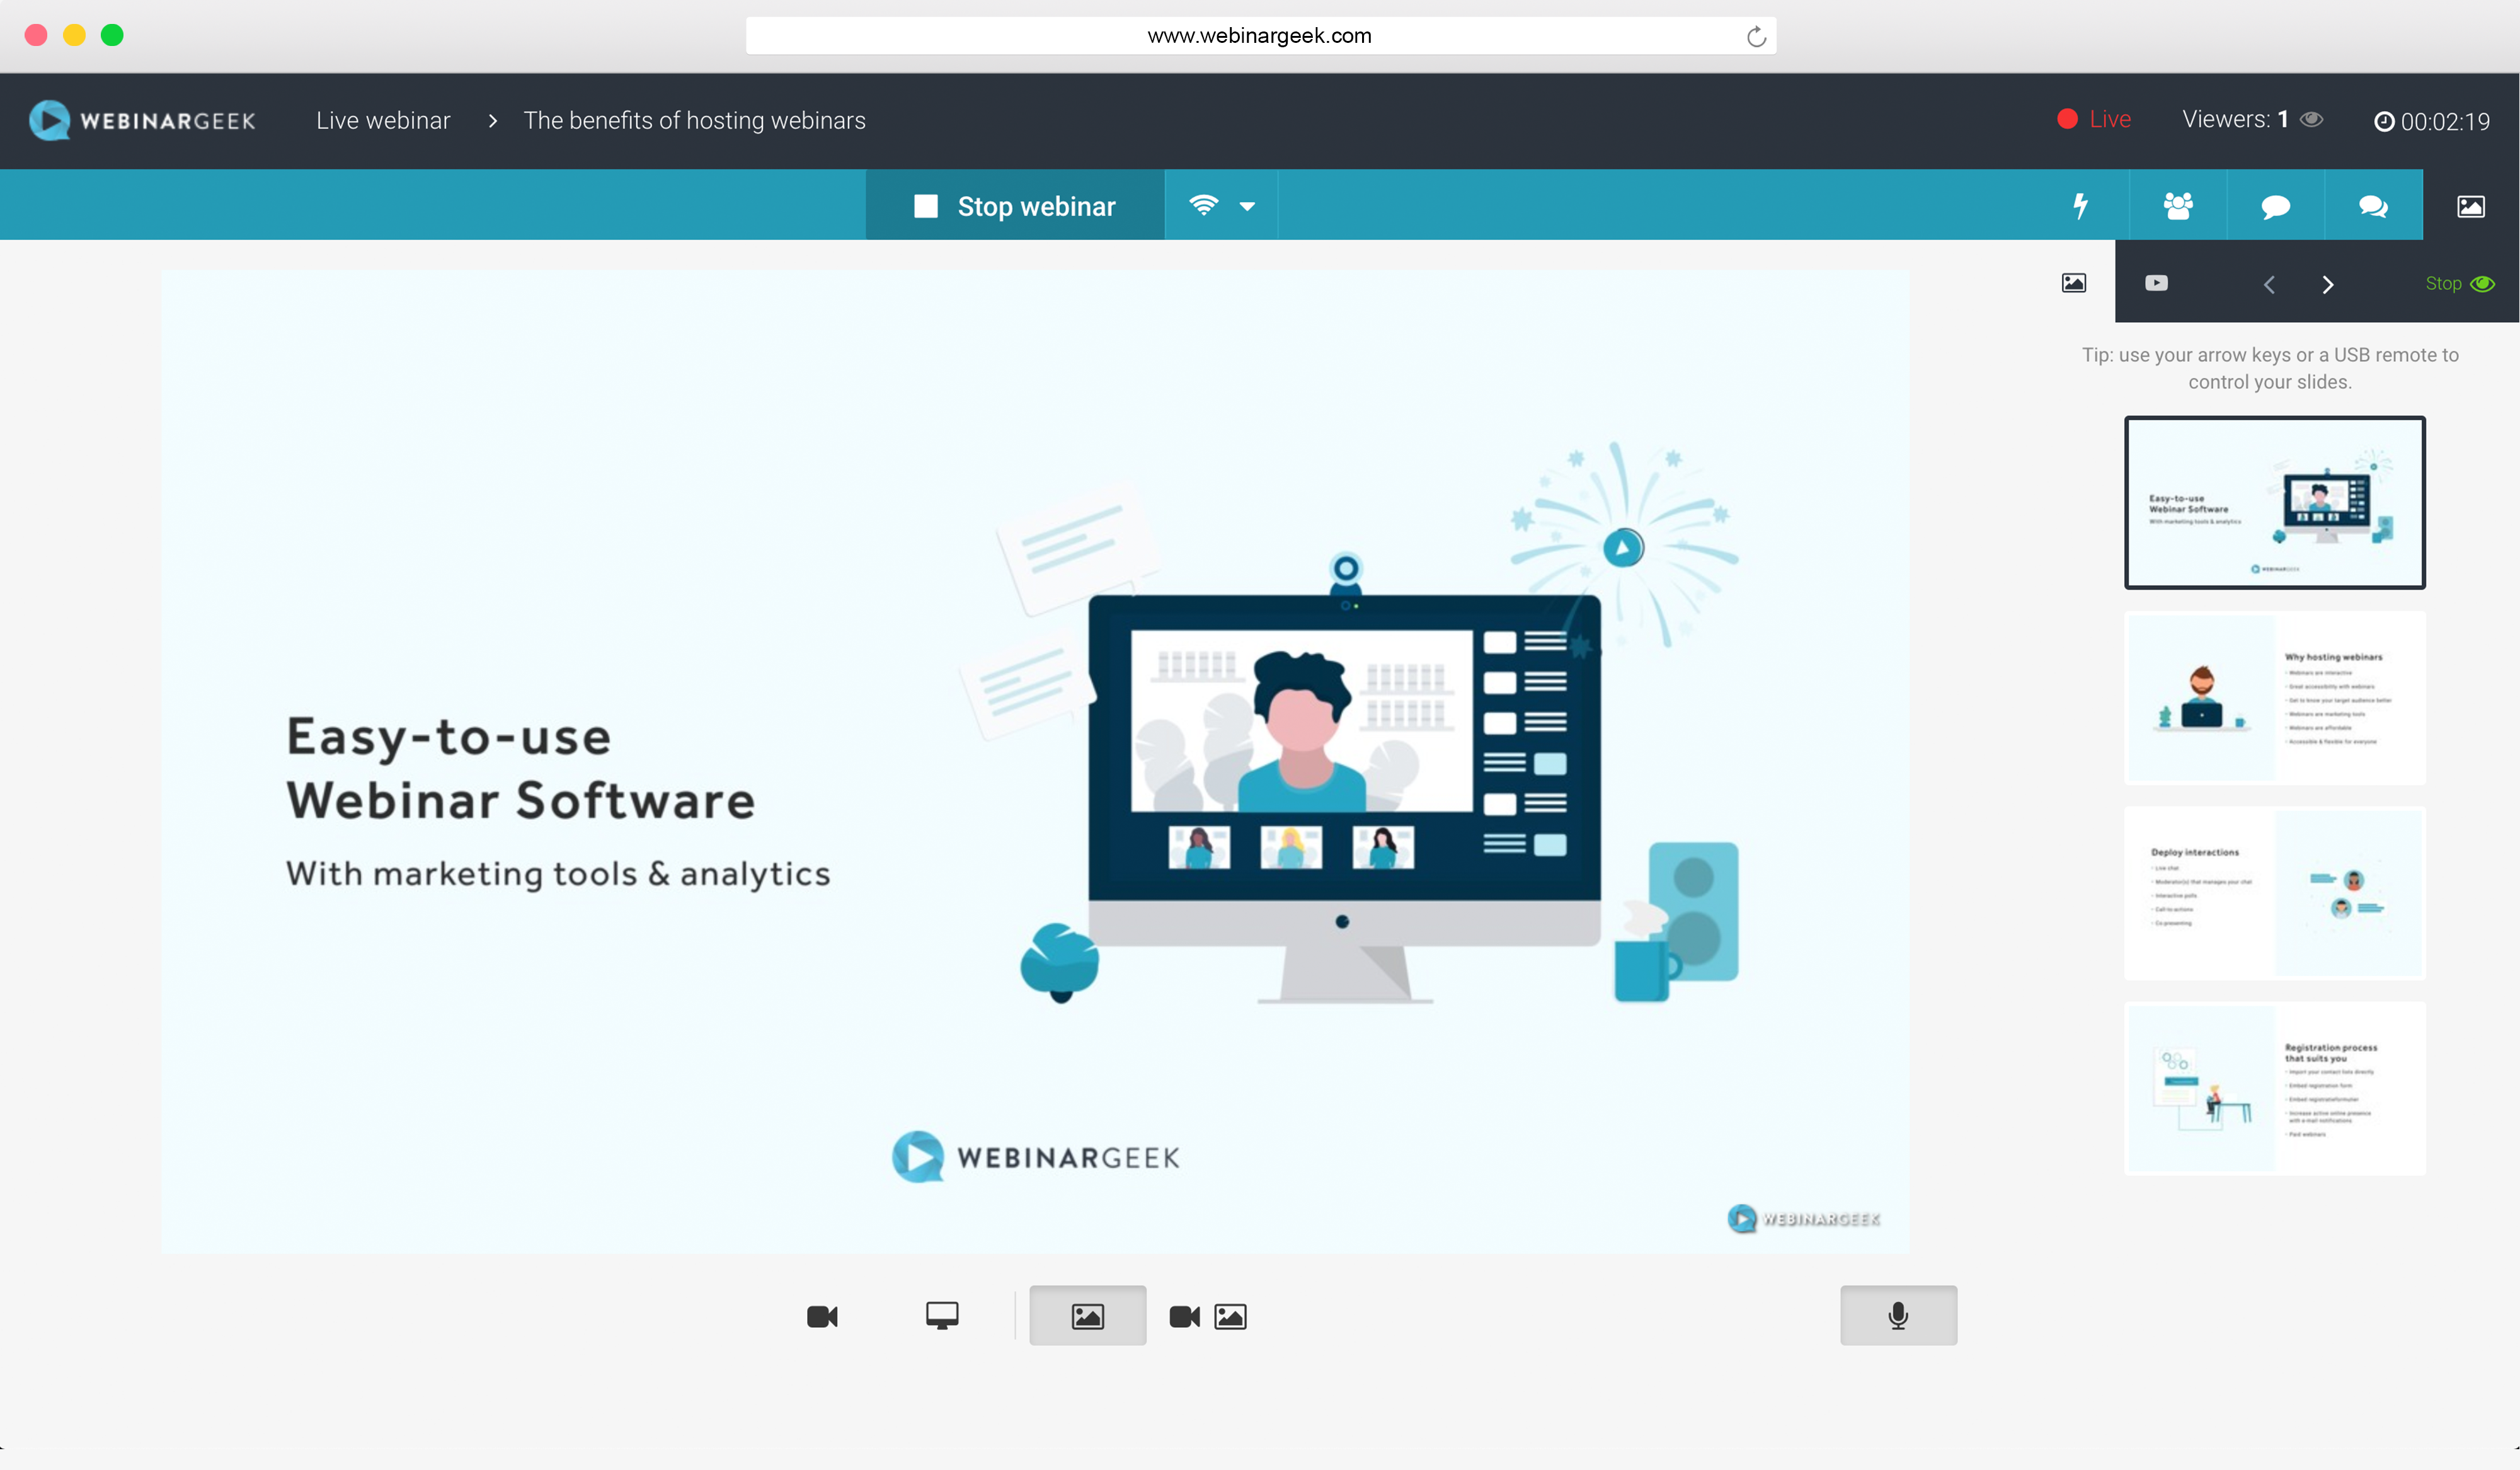Open the viewers group icon panel

click(x=2178, y=205)
